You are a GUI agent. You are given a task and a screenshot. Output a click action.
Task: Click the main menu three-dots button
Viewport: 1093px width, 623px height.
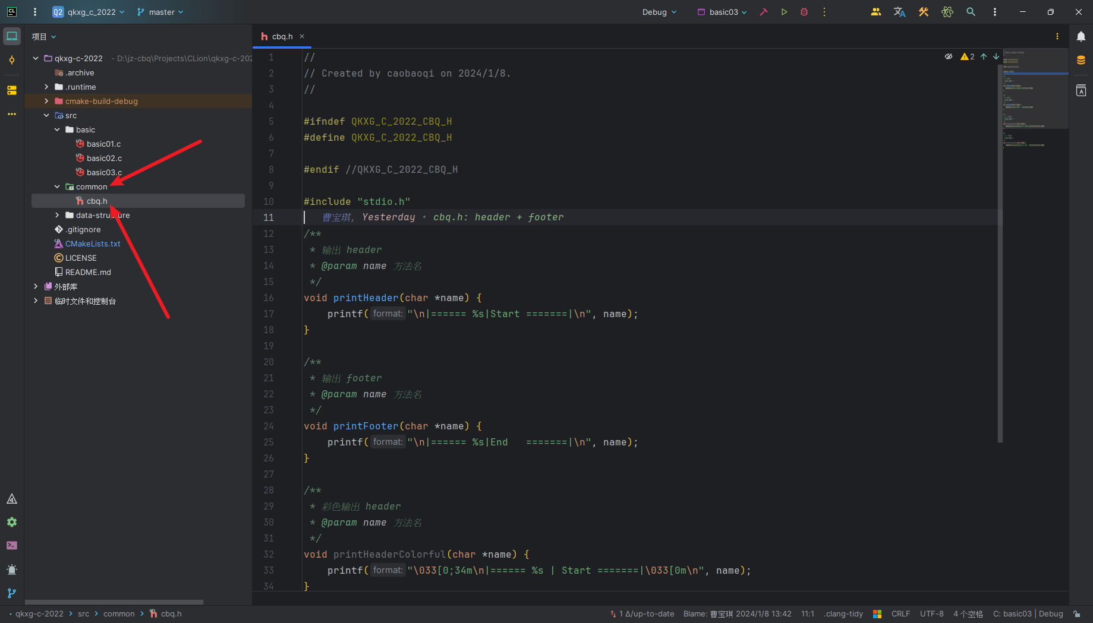(35, 12)
